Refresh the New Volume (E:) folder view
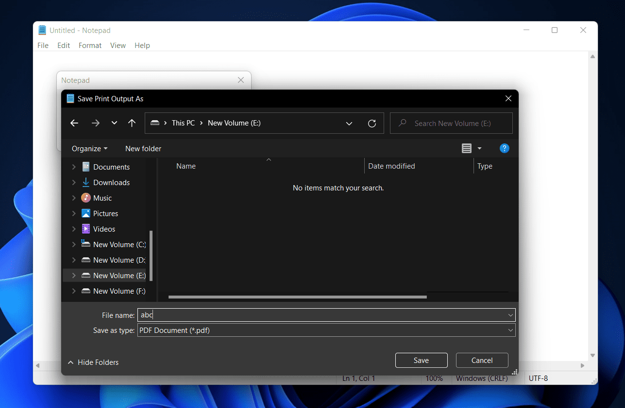Image resolution: width=625 pixels, height=408 pixels. coord(372,123)
